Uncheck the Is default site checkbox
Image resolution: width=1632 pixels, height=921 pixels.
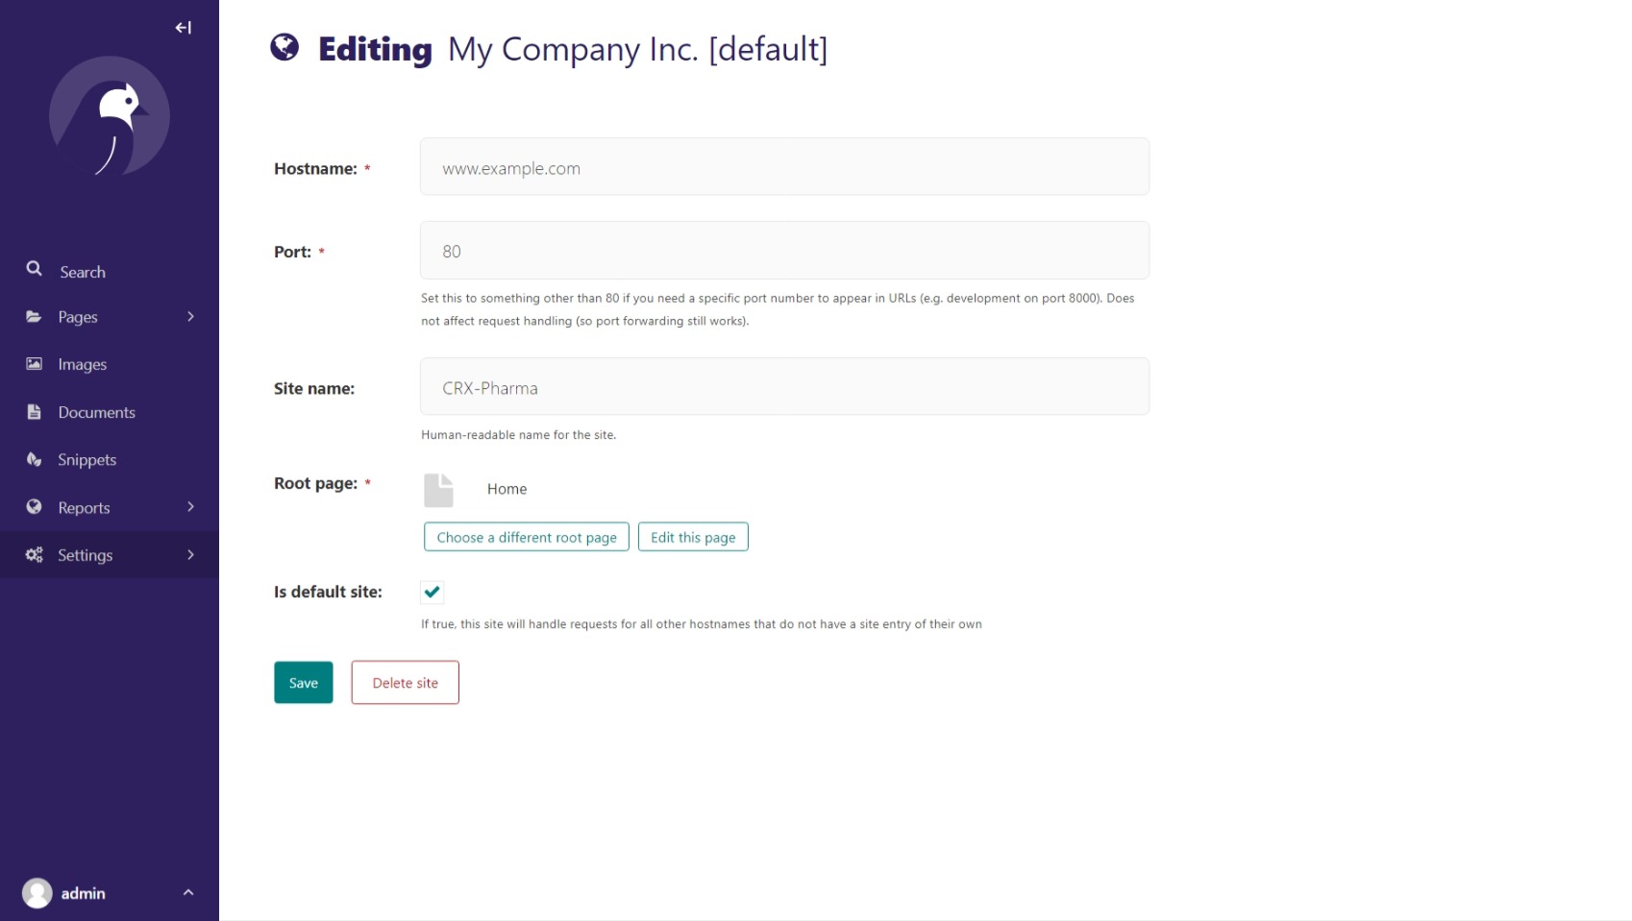pyautogui.click(x=433, y=592)
